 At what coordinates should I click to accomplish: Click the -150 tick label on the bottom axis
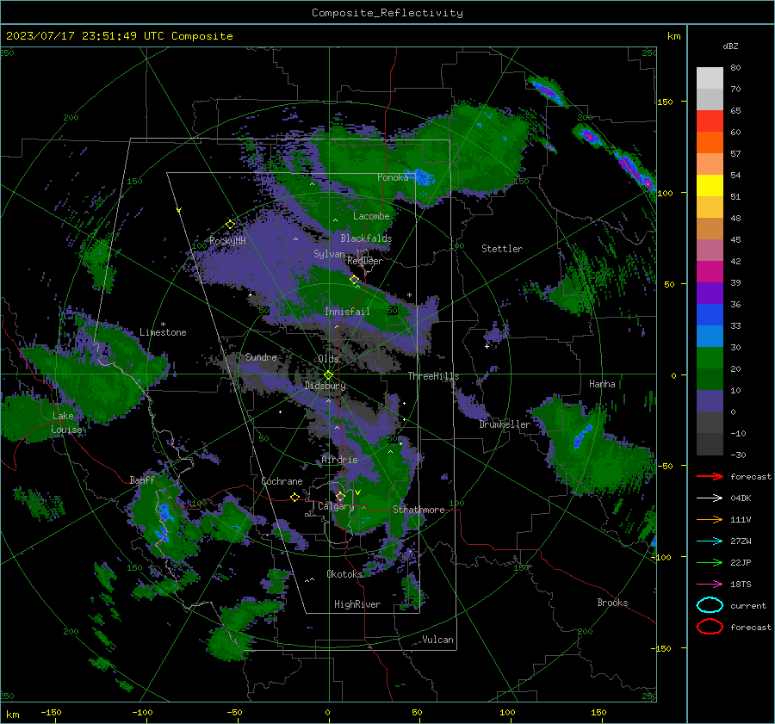(x=51, y=712)
